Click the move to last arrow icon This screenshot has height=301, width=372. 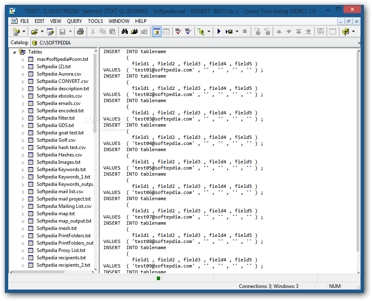[308, 31]
